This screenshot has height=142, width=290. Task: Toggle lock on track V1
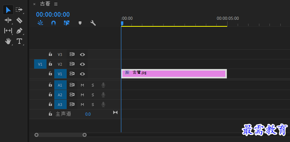(50, 73)
